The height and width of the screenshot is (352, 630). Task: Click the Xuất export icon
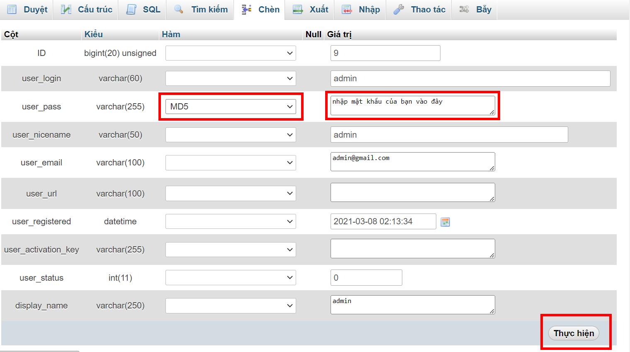298,10
